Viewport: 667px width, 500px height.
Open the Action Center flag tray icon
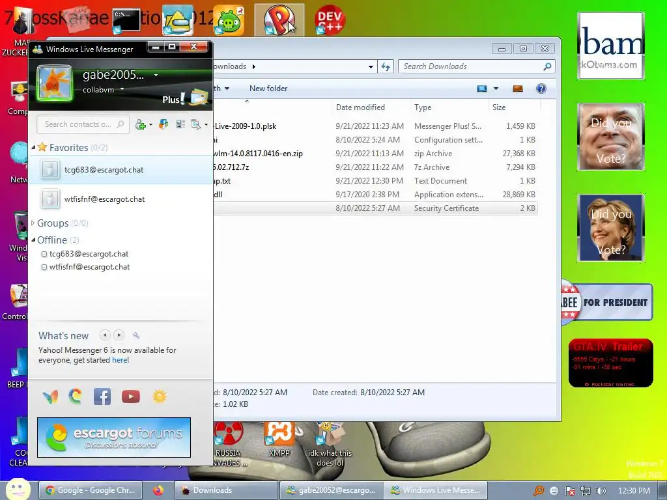pos(569,491)
